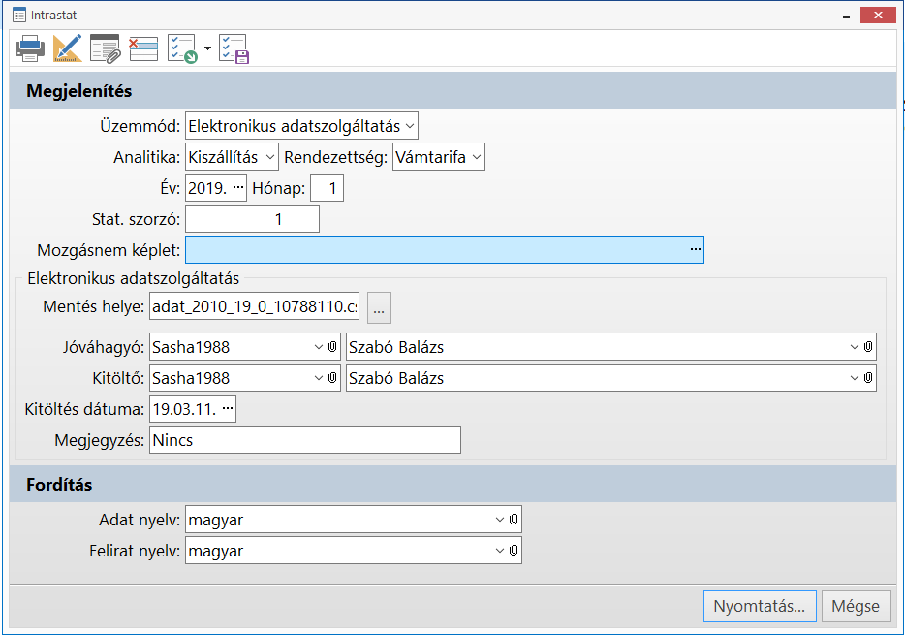Click the browse button next to Mentés helye
The height and width of the screenshot is (635, 905).
coord(379,307)
